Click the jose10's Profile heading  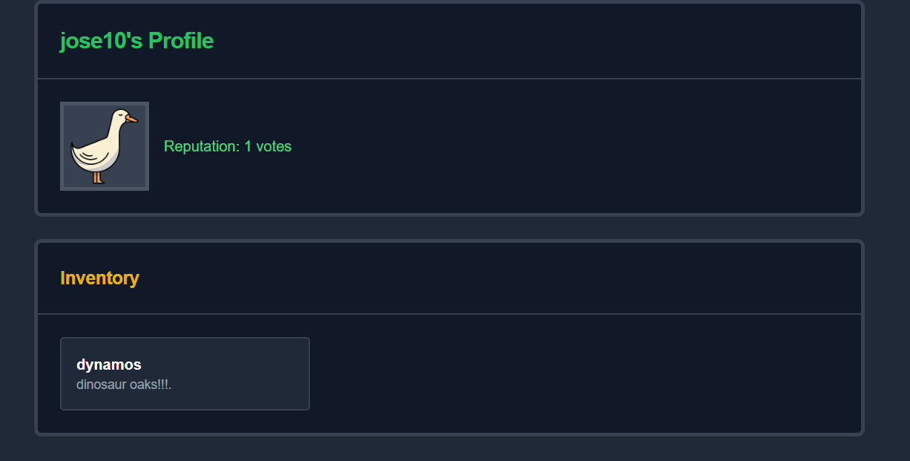(x=136, y=41)
